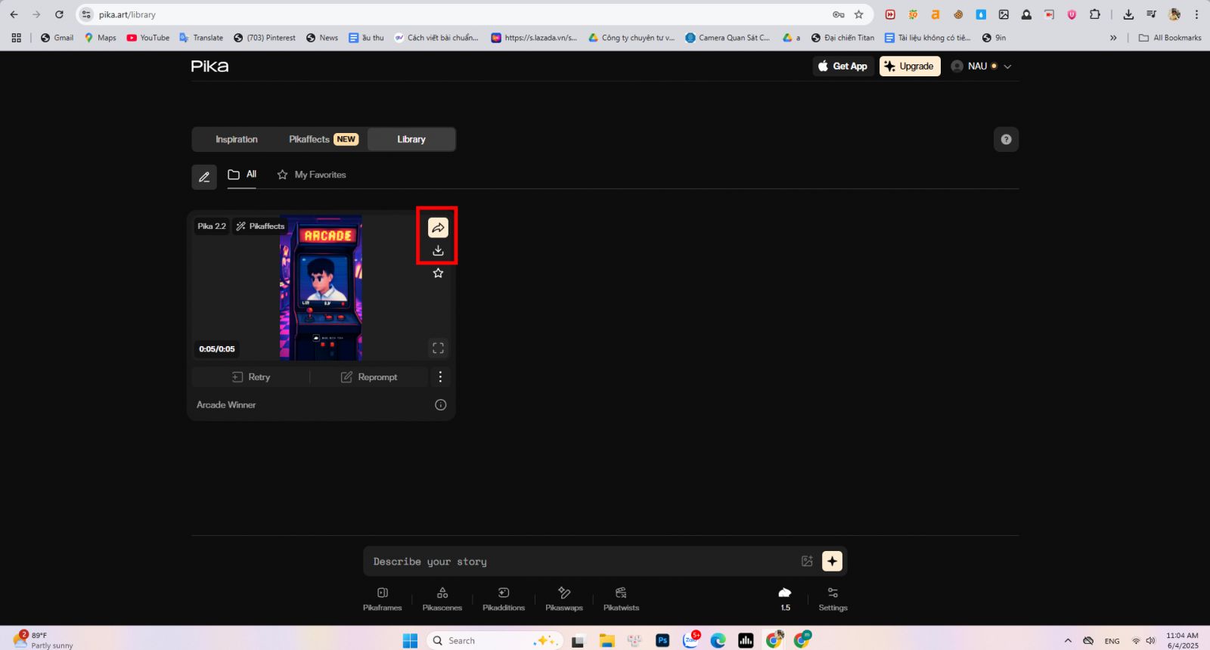
Task: Open the All Bookmarks folder
Action: coord(1170,38)
